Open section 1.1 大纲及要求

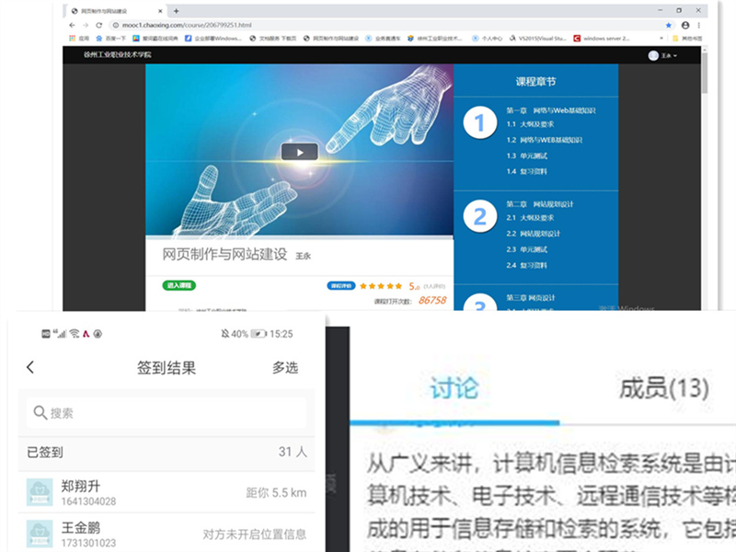click(x=531, y=123)
